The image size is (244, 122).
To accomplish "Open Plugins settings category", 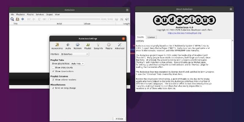I will (109, 46).
